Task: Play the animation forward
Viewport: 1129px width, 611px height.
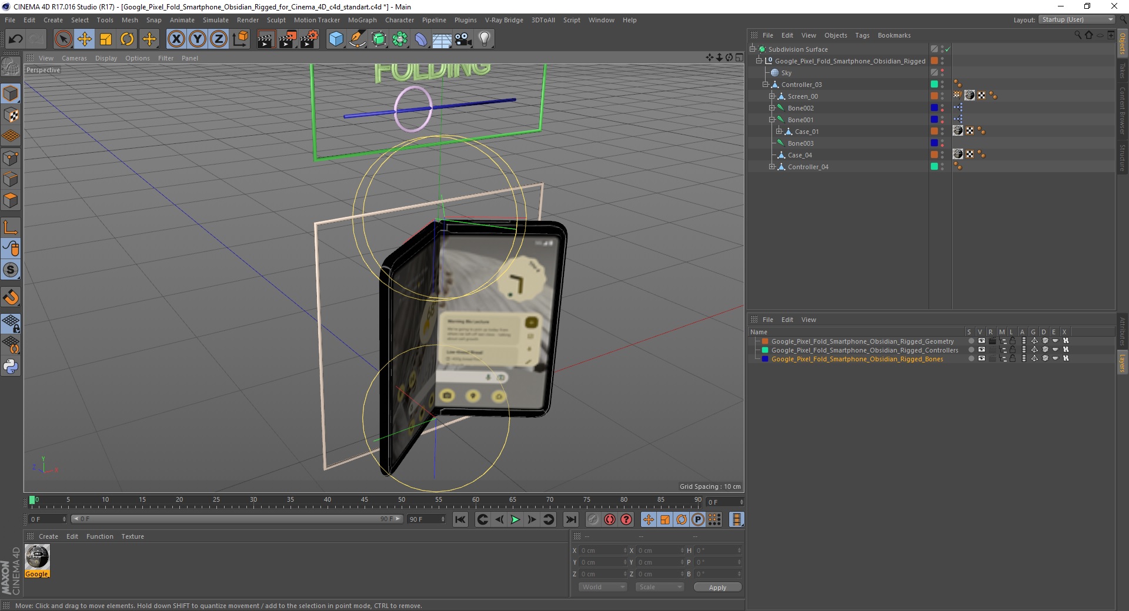Action: tap(515, 519)
